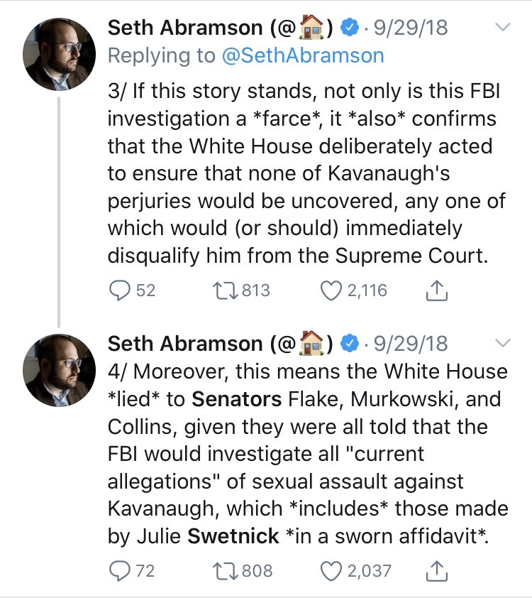
Task: Share tweet 3/ about the FBI investigation
Action: point(436,290)
